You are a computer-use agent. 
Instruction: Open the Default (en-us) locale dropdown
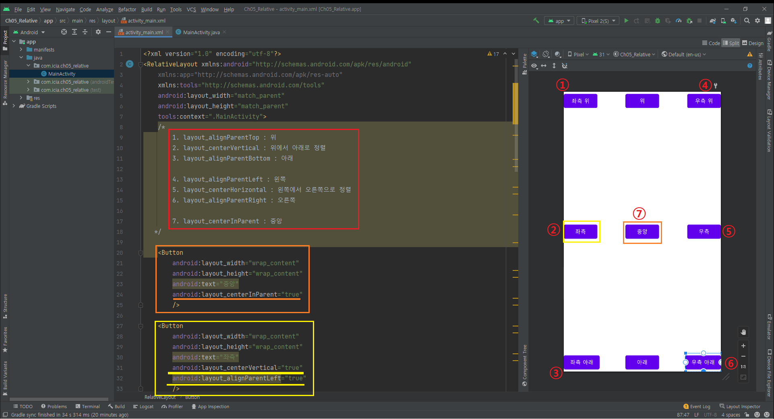click(x=684, y=54)
